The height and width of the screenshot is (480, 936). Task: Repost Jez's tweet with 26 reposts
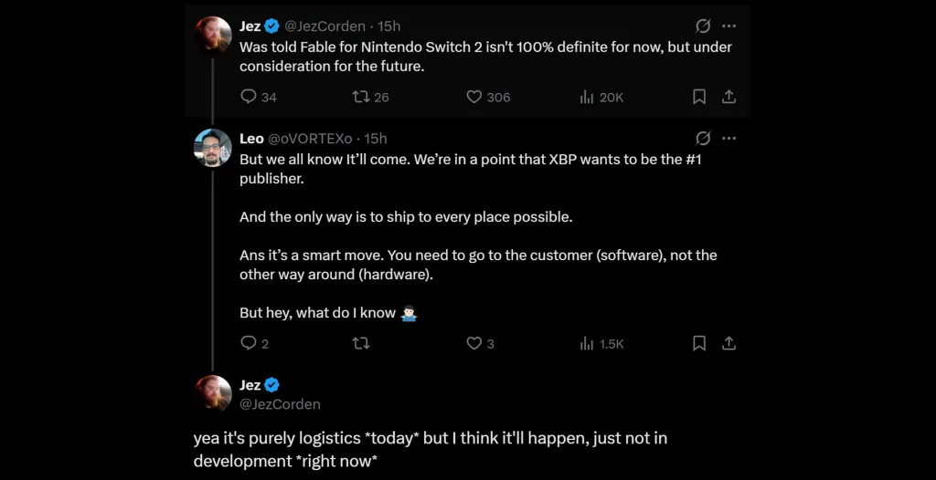361,97
